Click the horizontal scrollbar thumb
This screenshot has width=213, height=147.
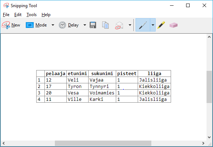tap(103, 143)
